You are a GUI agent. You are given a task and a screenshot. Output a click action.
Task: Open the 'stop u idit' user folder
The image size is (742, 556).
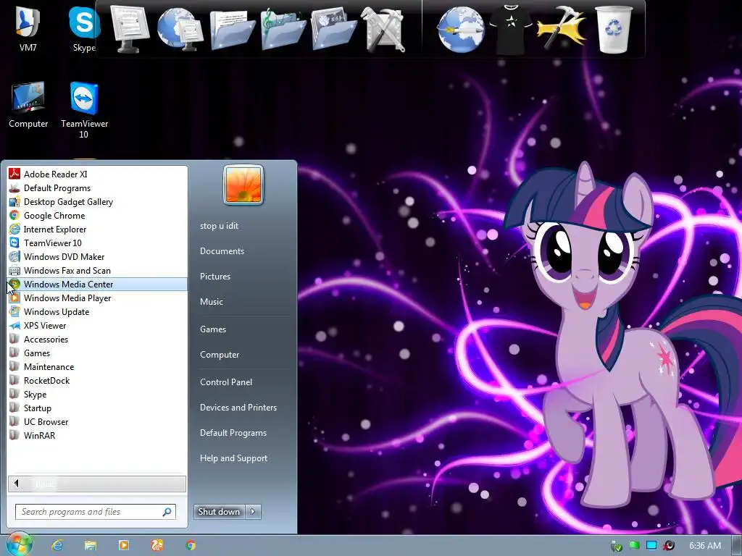219,226
